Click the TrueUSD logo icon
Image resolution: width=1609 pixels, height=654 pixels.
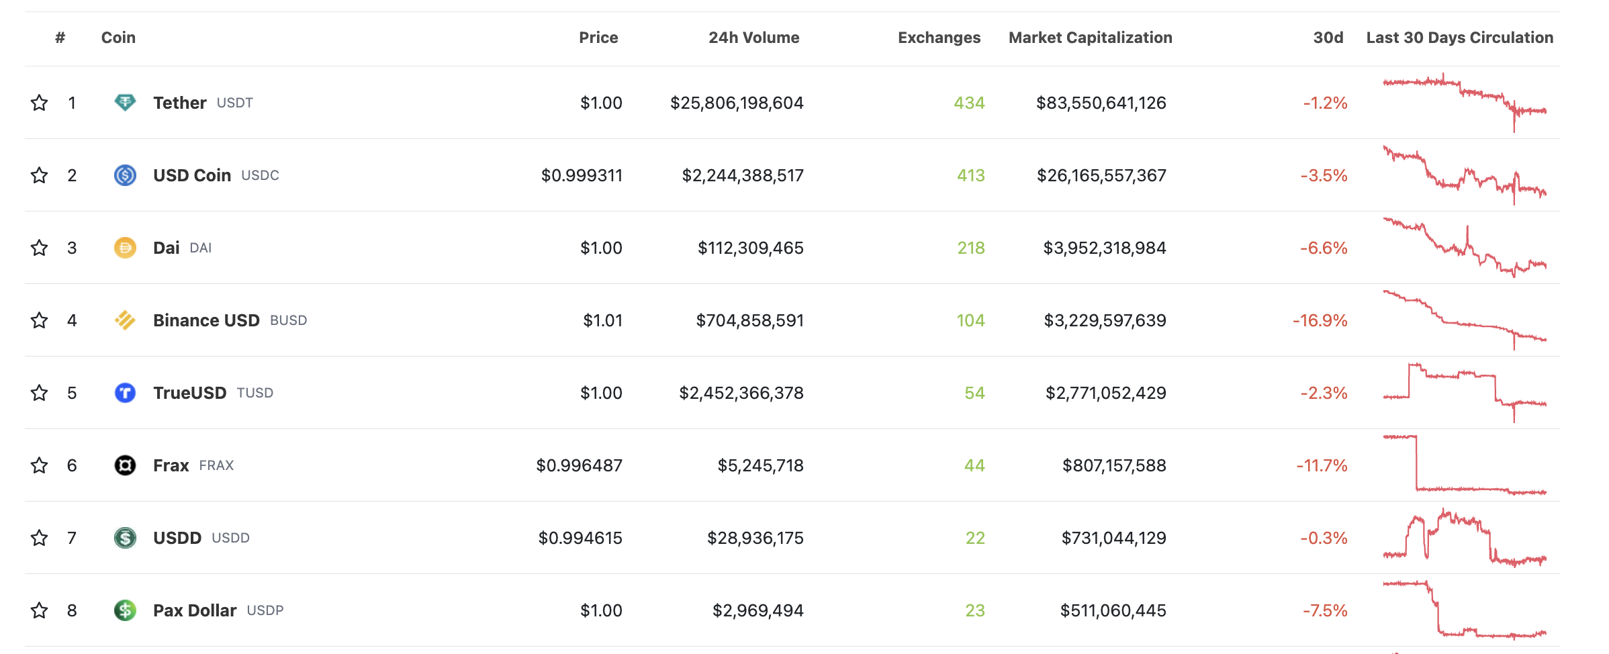pyautogui.click(x=125, y=393)
